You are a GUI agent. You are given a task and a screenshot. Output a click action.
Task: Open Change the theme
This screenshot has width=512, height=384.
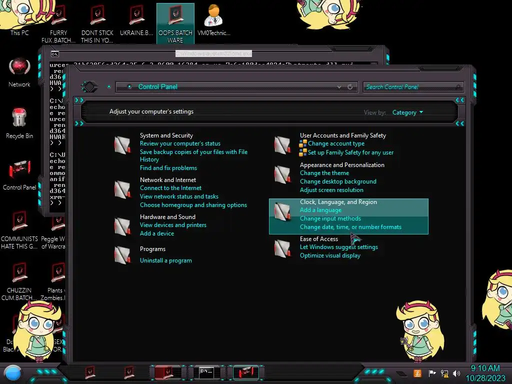coord(324,173)
